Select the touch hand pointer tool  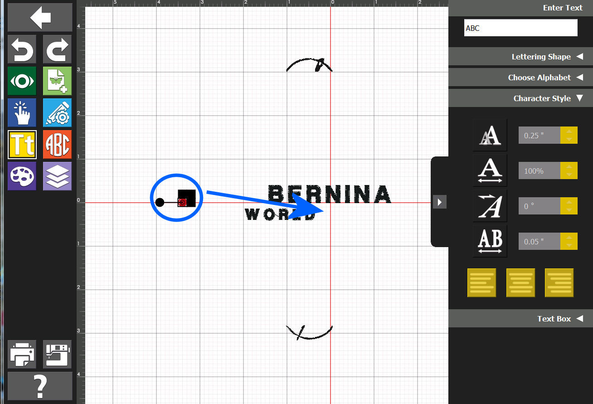point(22,113)
